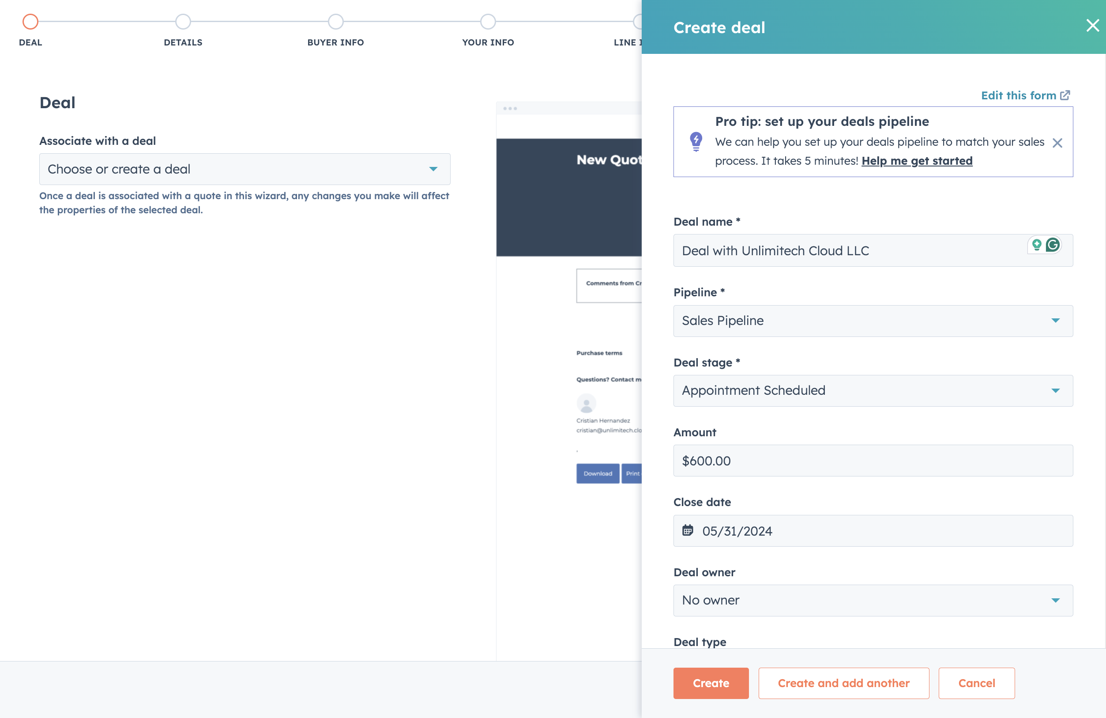Click the Grammarly icon in Deal name
The width and height of the screenshot is (1106, 718).
click(x=1053, y=245)
